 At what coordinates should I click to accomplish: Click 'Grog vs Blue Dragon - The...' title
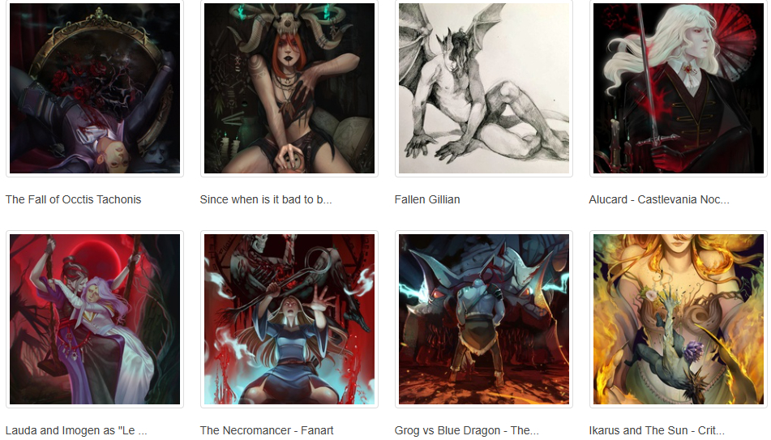click(467, 430)
